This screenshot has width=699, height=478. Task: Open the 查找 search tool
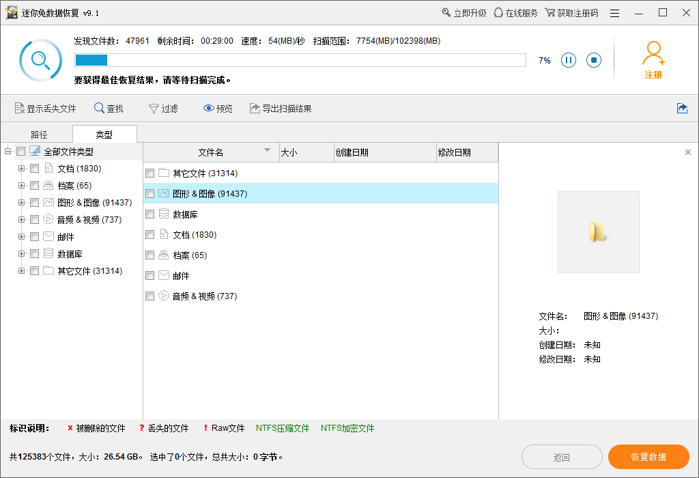109,109
